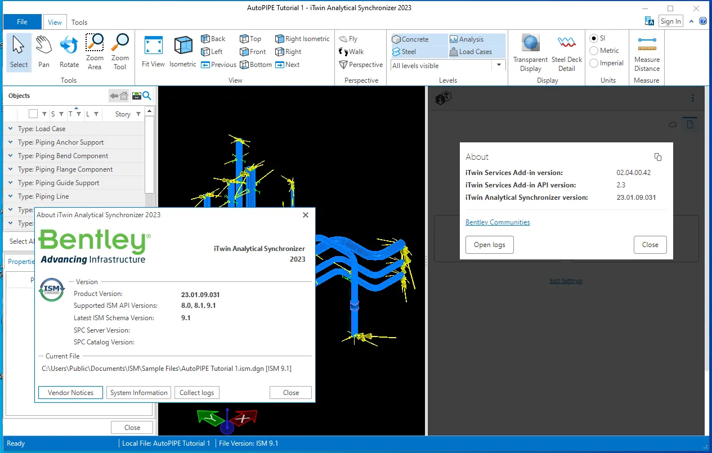
Task: Open the All levels visible dropdown
Action: click(499, 65)
